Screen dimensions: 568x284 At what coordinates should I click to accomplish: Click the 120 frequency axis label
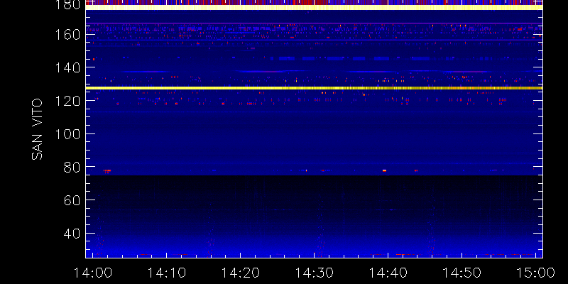(x=67, y=101)
